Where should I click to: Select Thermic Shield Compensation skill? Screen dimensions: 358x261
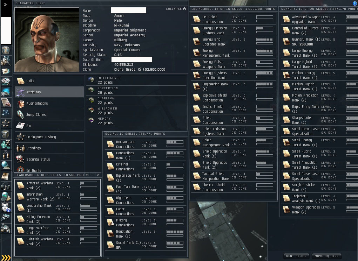click(x=234, y=187)
